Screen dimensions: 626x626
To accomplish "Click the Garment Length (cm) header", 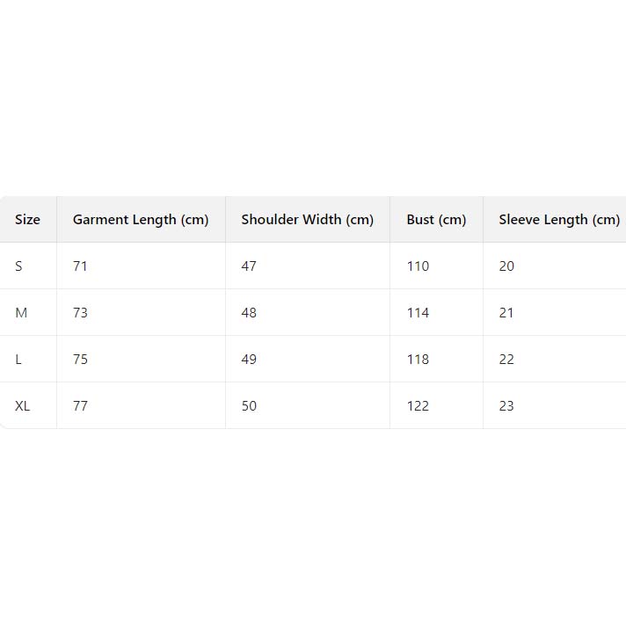I will pyautogui.click(x=141, y=220).
